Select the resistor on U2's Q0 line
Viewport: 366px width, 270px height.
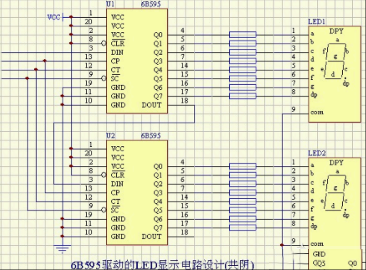pyautogui.click(x=243, y=166)
